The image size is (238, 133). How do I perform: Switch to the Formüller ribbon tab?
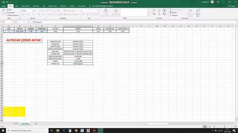[x=36, y=6]
